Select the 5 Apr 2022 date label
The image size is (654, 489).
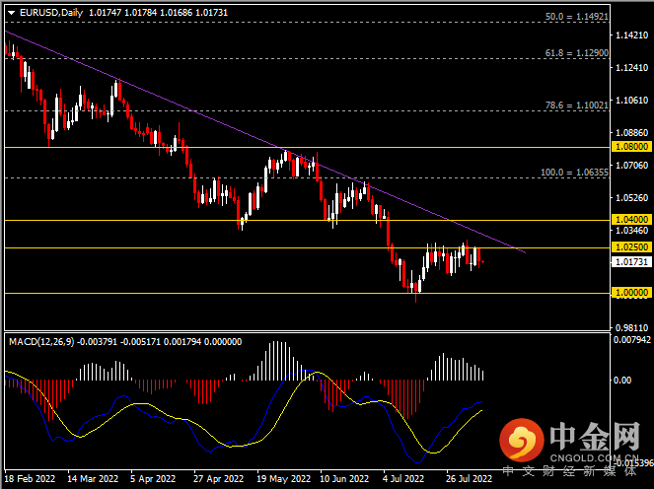pyautogui.click(x=153, y=478)
